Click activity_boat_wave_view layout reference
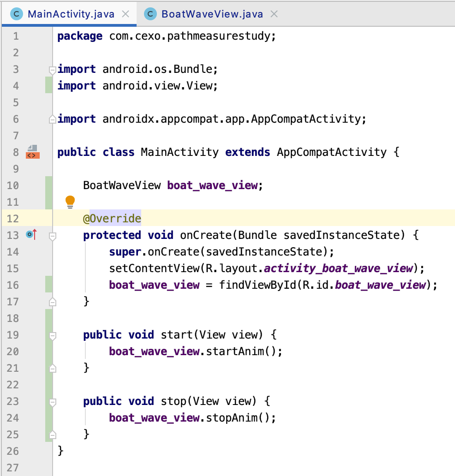 339,268
